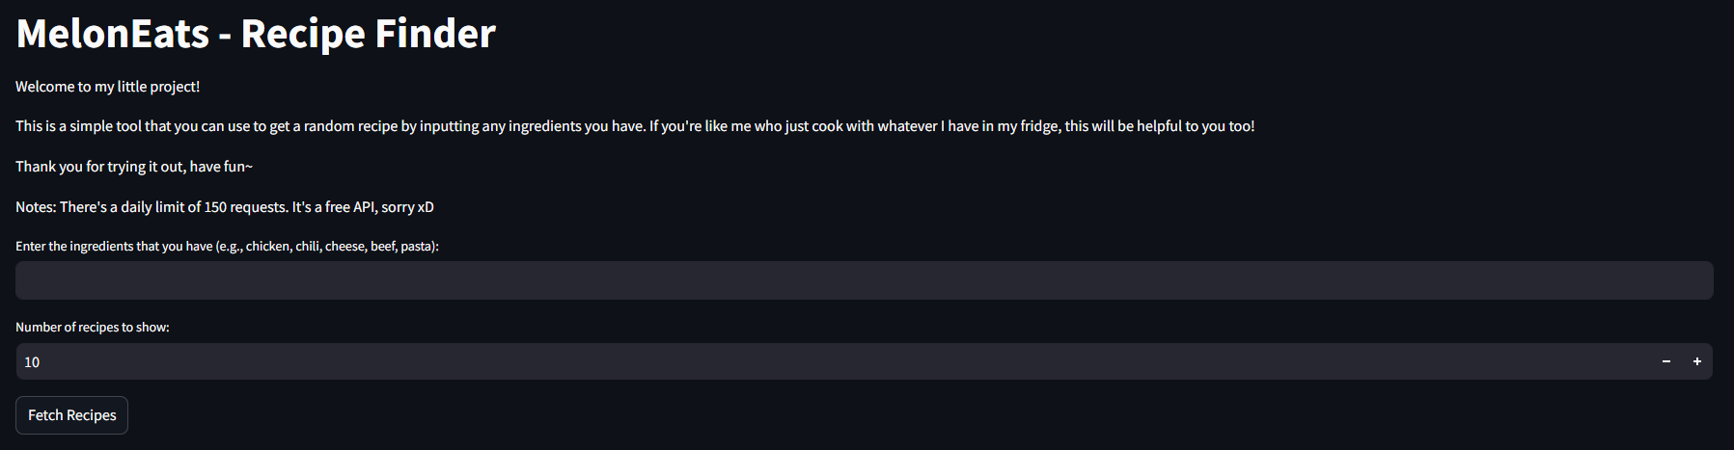Click the "This is a simple tool" sentence start
Viewport: 1734px width, 450px height.
pyautogui.click(x=77, y=126)
